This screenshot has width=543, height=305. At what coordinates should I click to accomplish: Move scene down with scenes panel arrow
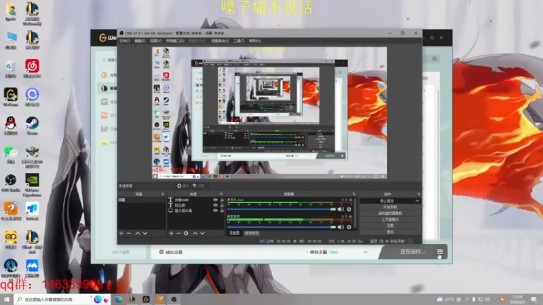pos(145,233)
